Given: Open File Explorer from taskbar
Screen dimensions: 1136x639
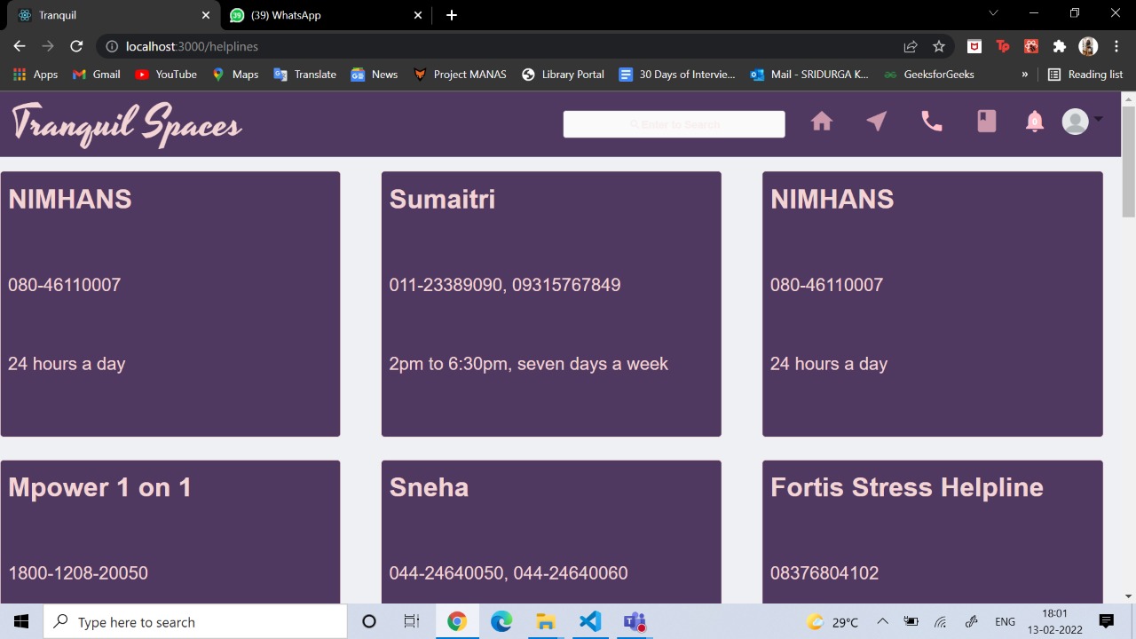Looking at the screenshot, I should (x=545, y=622).
